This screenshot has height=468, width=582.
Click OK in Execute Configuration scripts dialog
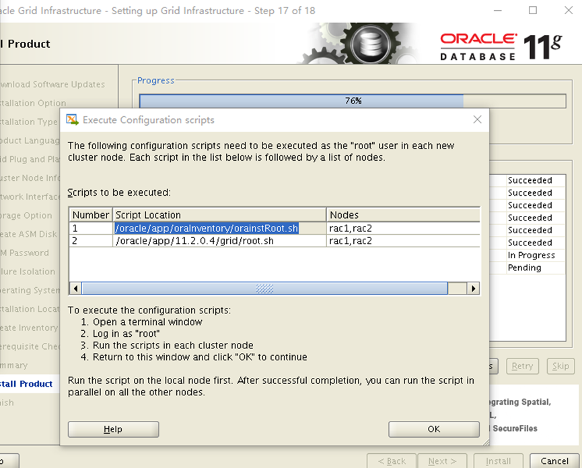434,429
